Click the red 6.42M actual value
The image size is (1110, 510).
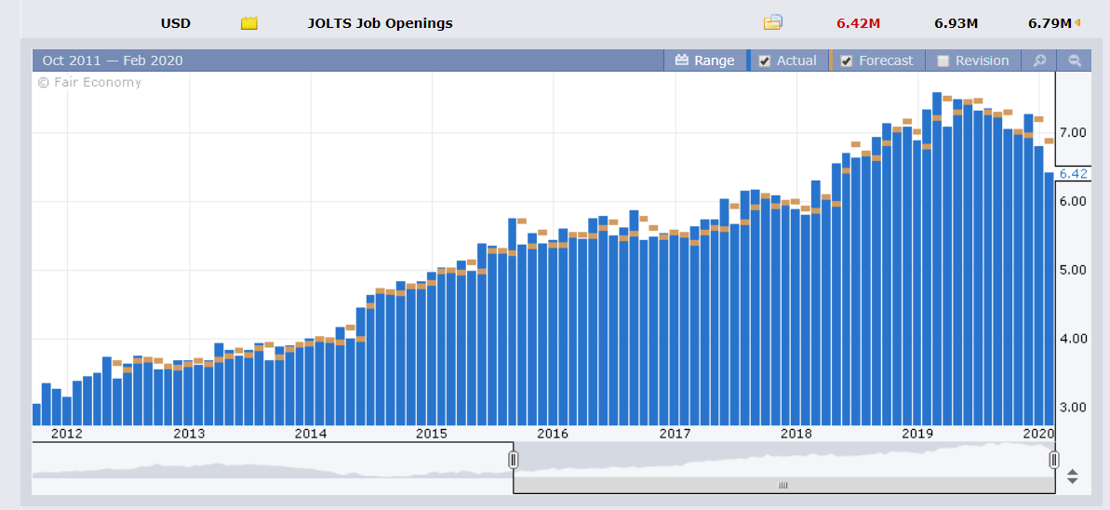click(858, 23)
